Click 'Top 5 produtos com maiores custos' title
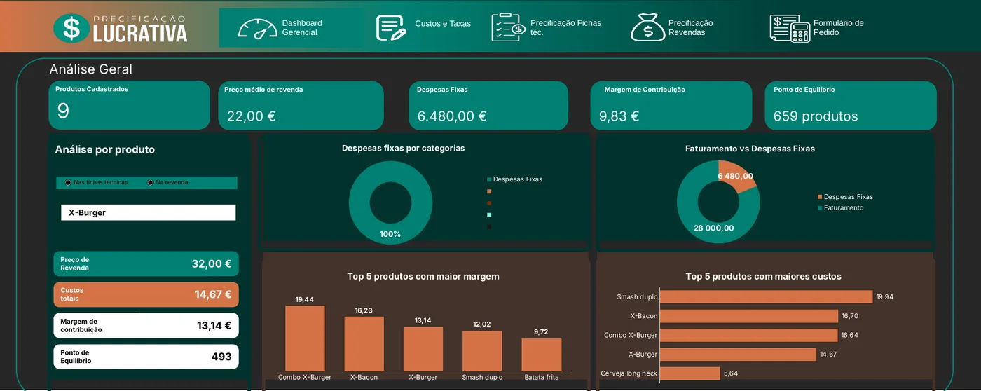Screen dimensions: 981x391 pos(763,277)
